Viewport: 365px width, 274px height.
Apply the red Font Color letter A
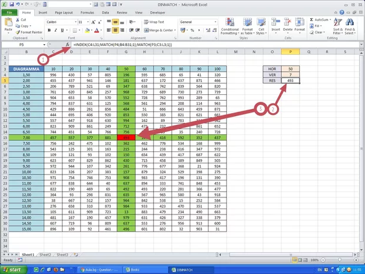[x=97, y=30]
